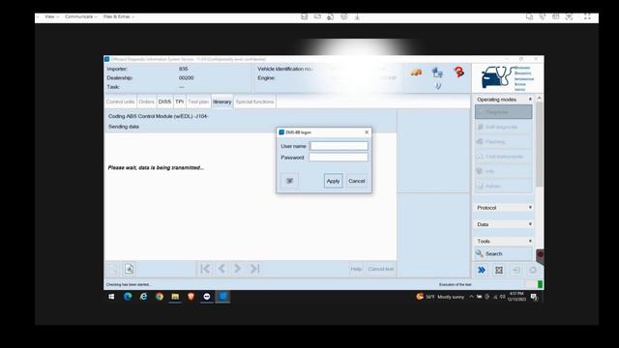
Task: Click the small plug icon below network icon
Action: [x=438, y=86]
